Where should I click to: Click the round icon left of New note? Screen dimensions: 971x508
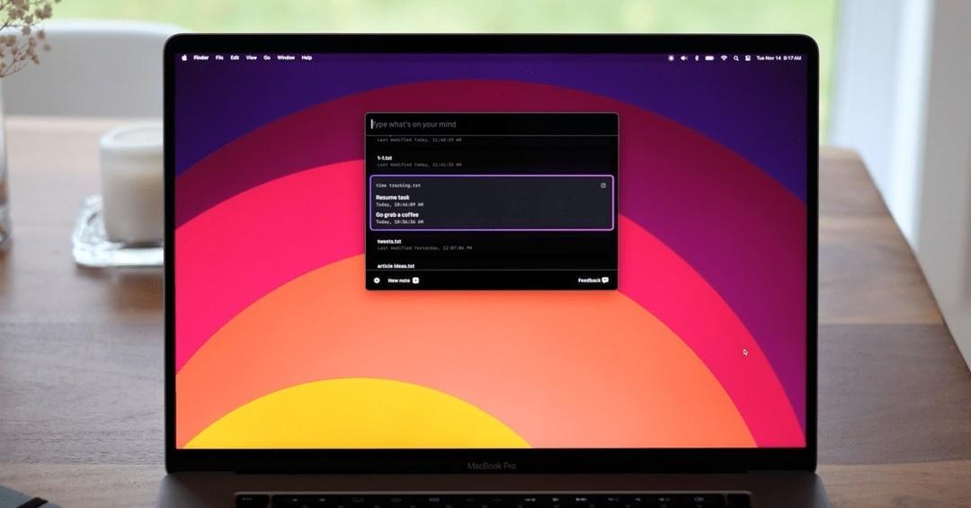point(377,281)
